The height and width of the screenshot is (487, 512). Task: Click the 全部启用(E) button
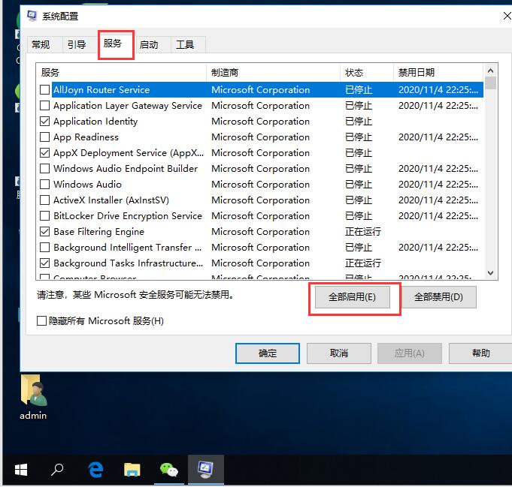pos(353,297)
